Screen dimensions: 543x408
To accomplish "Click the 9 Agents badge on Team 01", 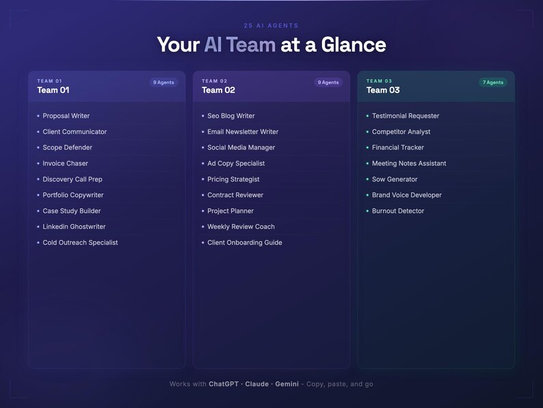I will tap(164, 83).
